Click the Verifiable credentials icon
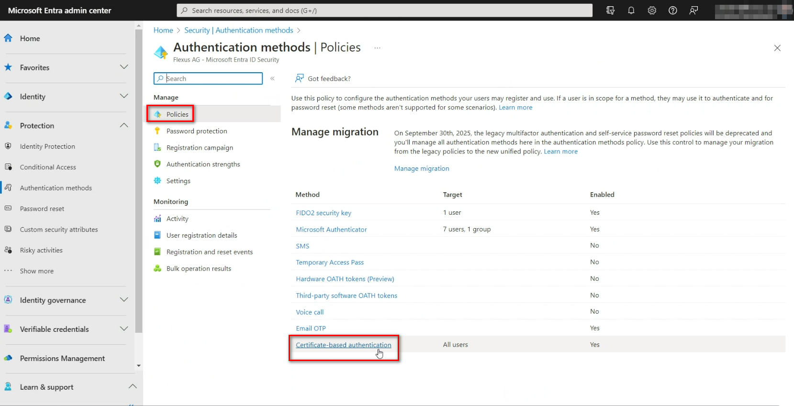Image resolution: width=794 pixels, height=406 pixels. click(x=8, y=329)
